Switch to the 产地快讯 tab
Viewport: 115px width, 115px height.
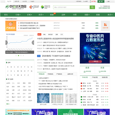tap(59, 74)
